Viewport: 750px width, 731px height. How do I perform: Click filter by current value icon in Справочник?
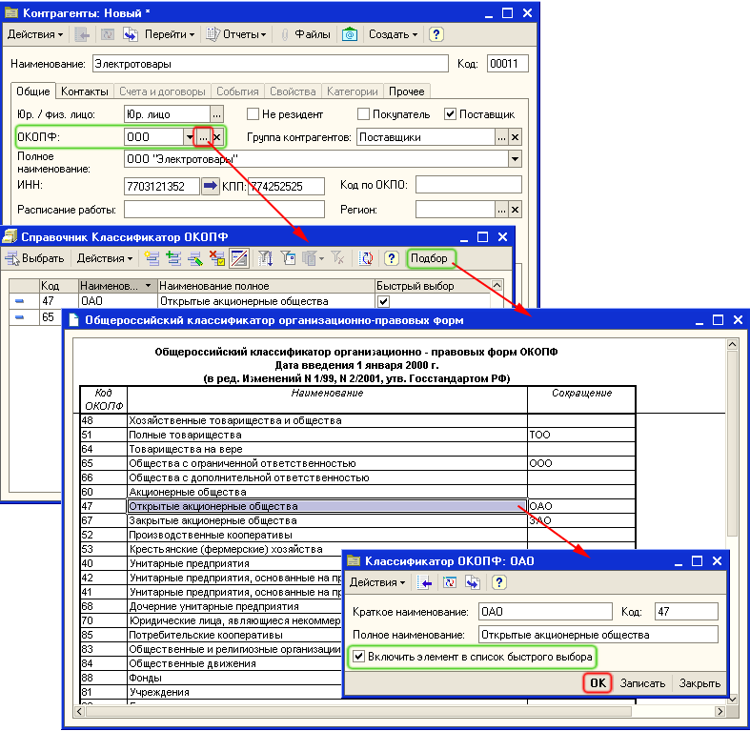288,258
